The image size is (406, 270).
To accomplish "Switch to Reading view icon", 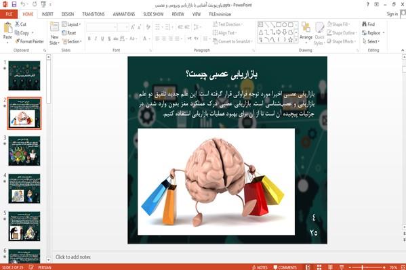I will click(x=330, y=267).
